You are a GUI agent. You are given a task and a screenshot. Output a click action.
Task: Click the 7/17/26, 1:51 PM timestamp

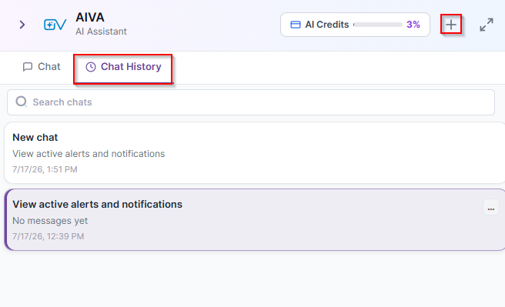(x=45, y=169)
